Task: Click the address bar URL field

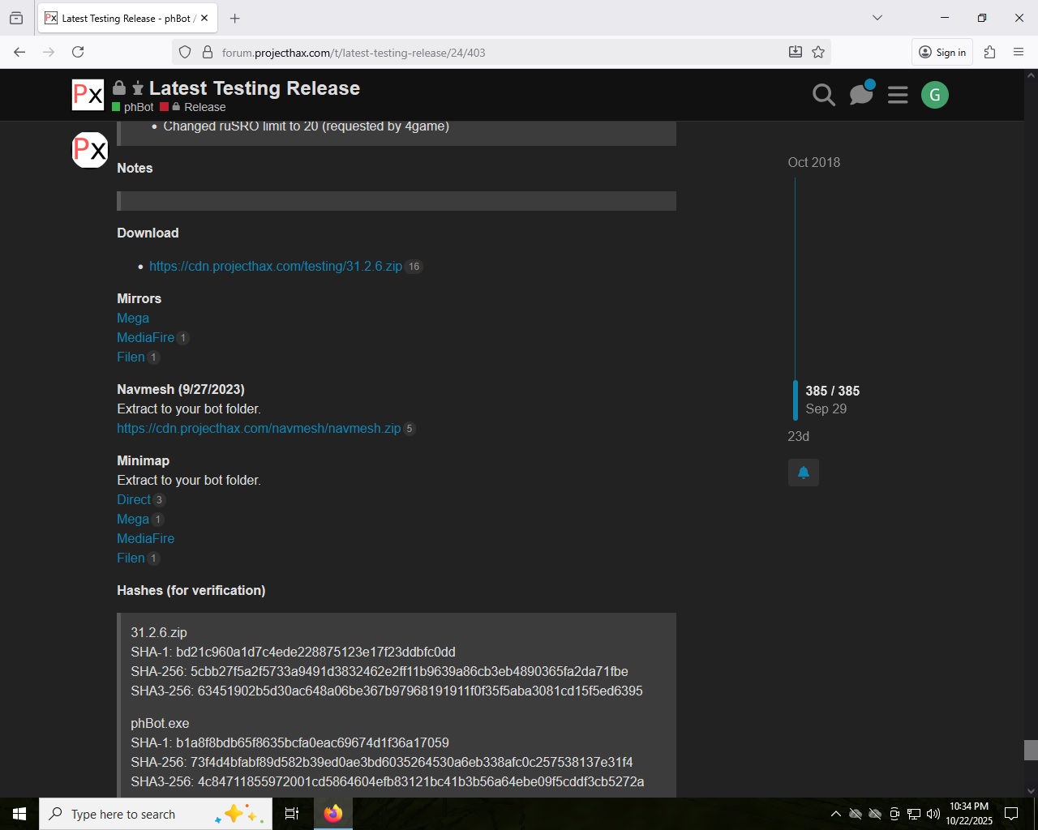Action: (x=487, y=53)
